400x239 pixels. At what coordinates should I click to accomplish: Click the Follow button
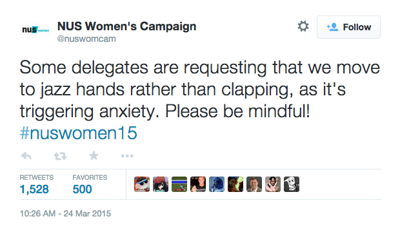coord(348,27)
